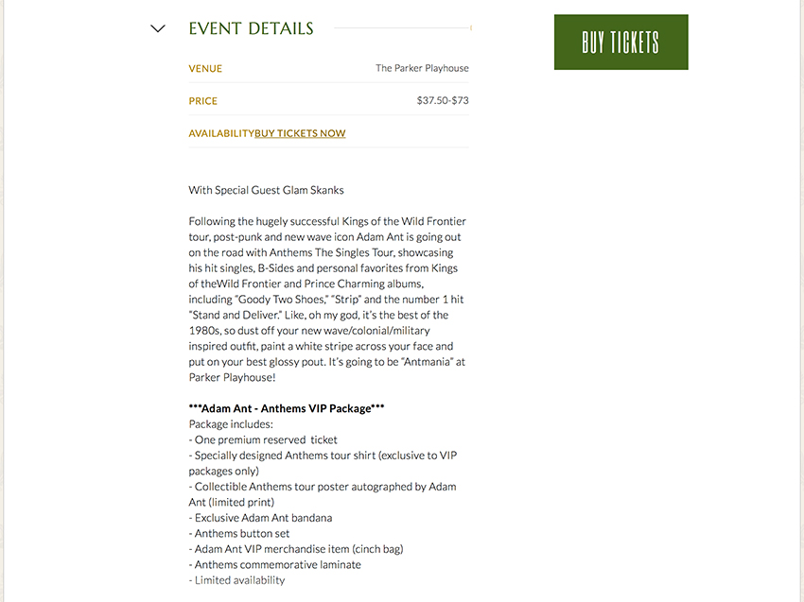This screenshot has height=602, width=804.
Task: Click the premium reserved ticket line
Action: click(263, 439)
